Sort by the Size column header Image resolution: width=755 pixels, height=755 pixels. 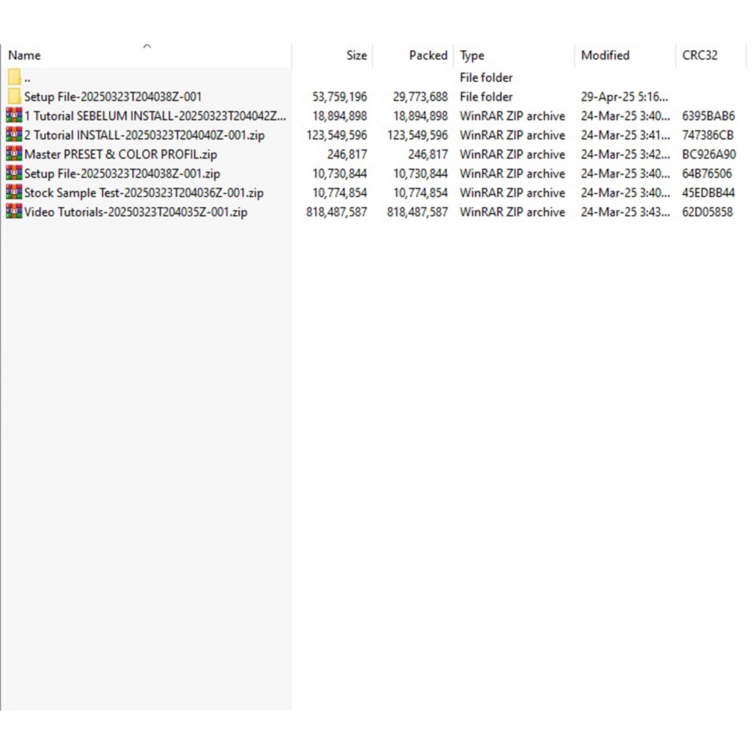(x=356, y=55)
